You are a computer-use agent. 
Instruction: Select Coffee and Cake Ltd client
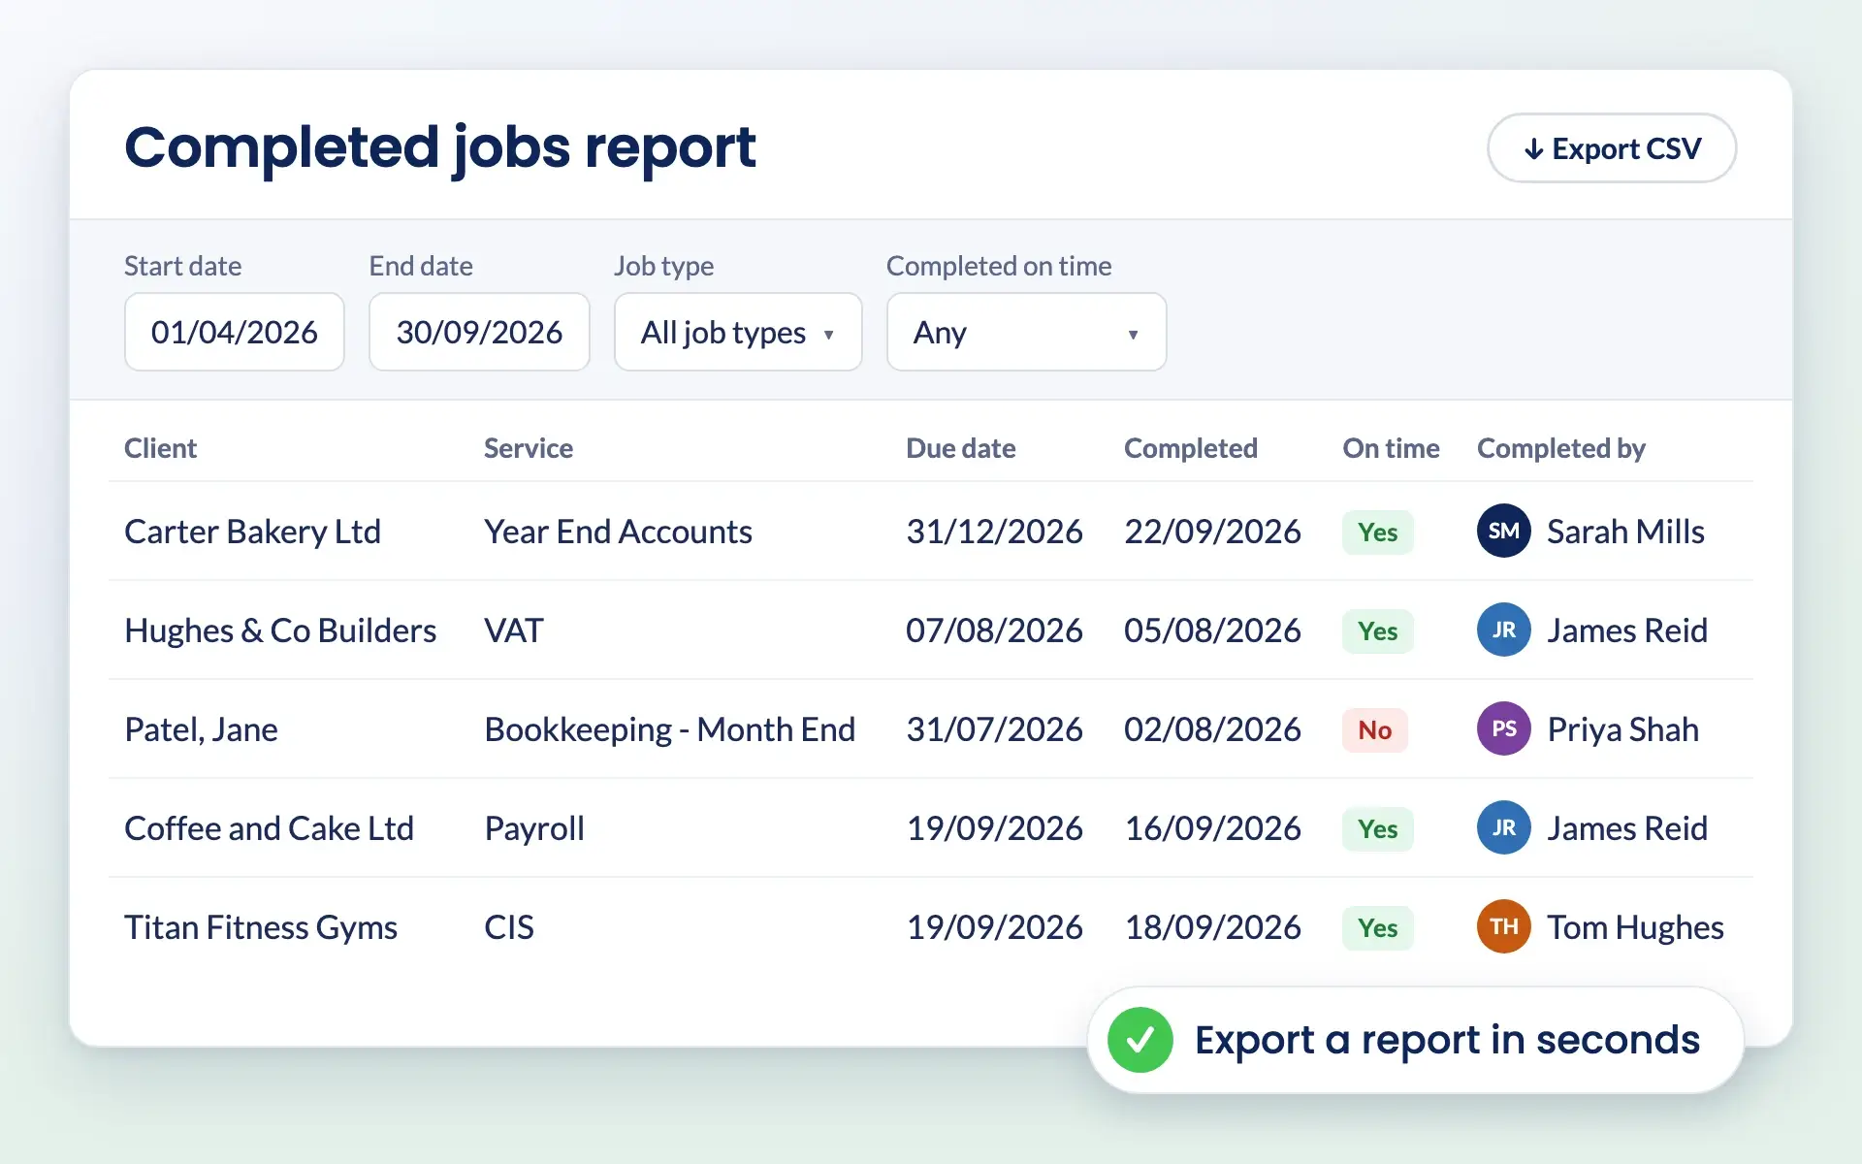click(x=269, y=828)
